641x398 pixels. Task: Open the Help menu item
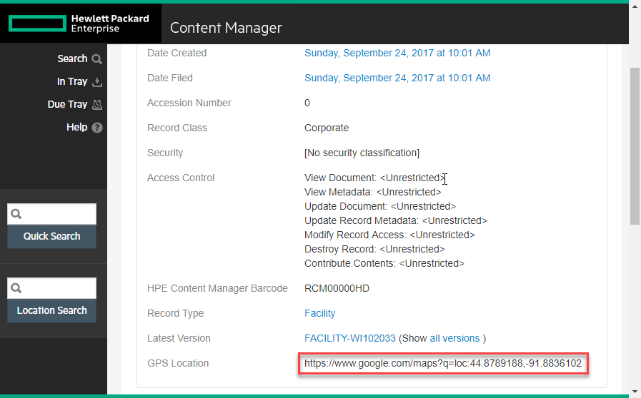[x=77, y=128]
